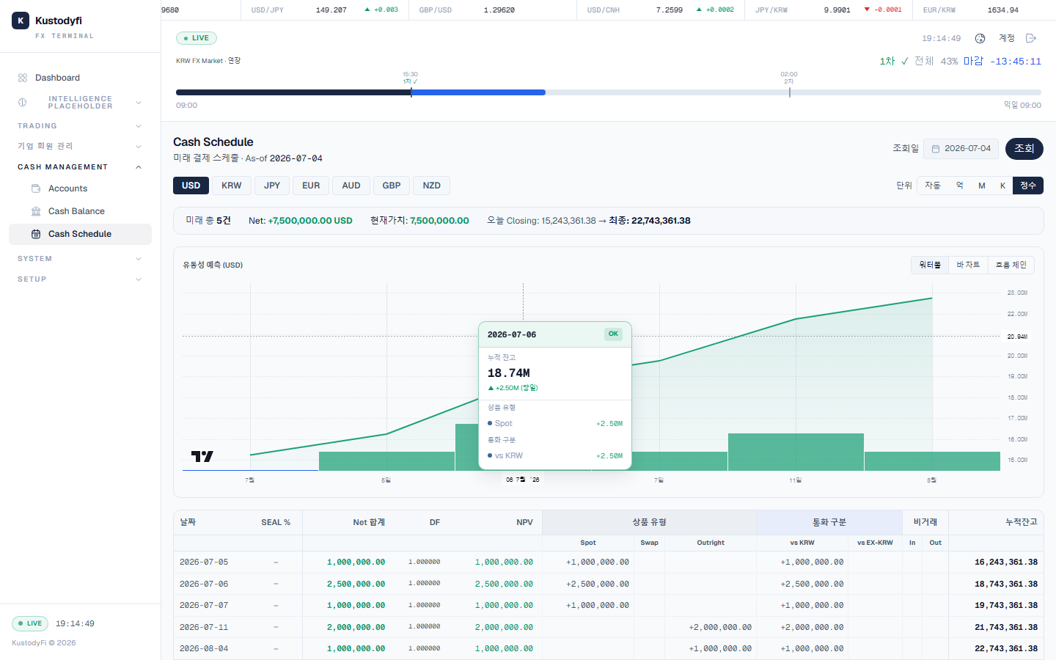
Task: Expand the TRADING sidebar section
Action: pos(79,126)
